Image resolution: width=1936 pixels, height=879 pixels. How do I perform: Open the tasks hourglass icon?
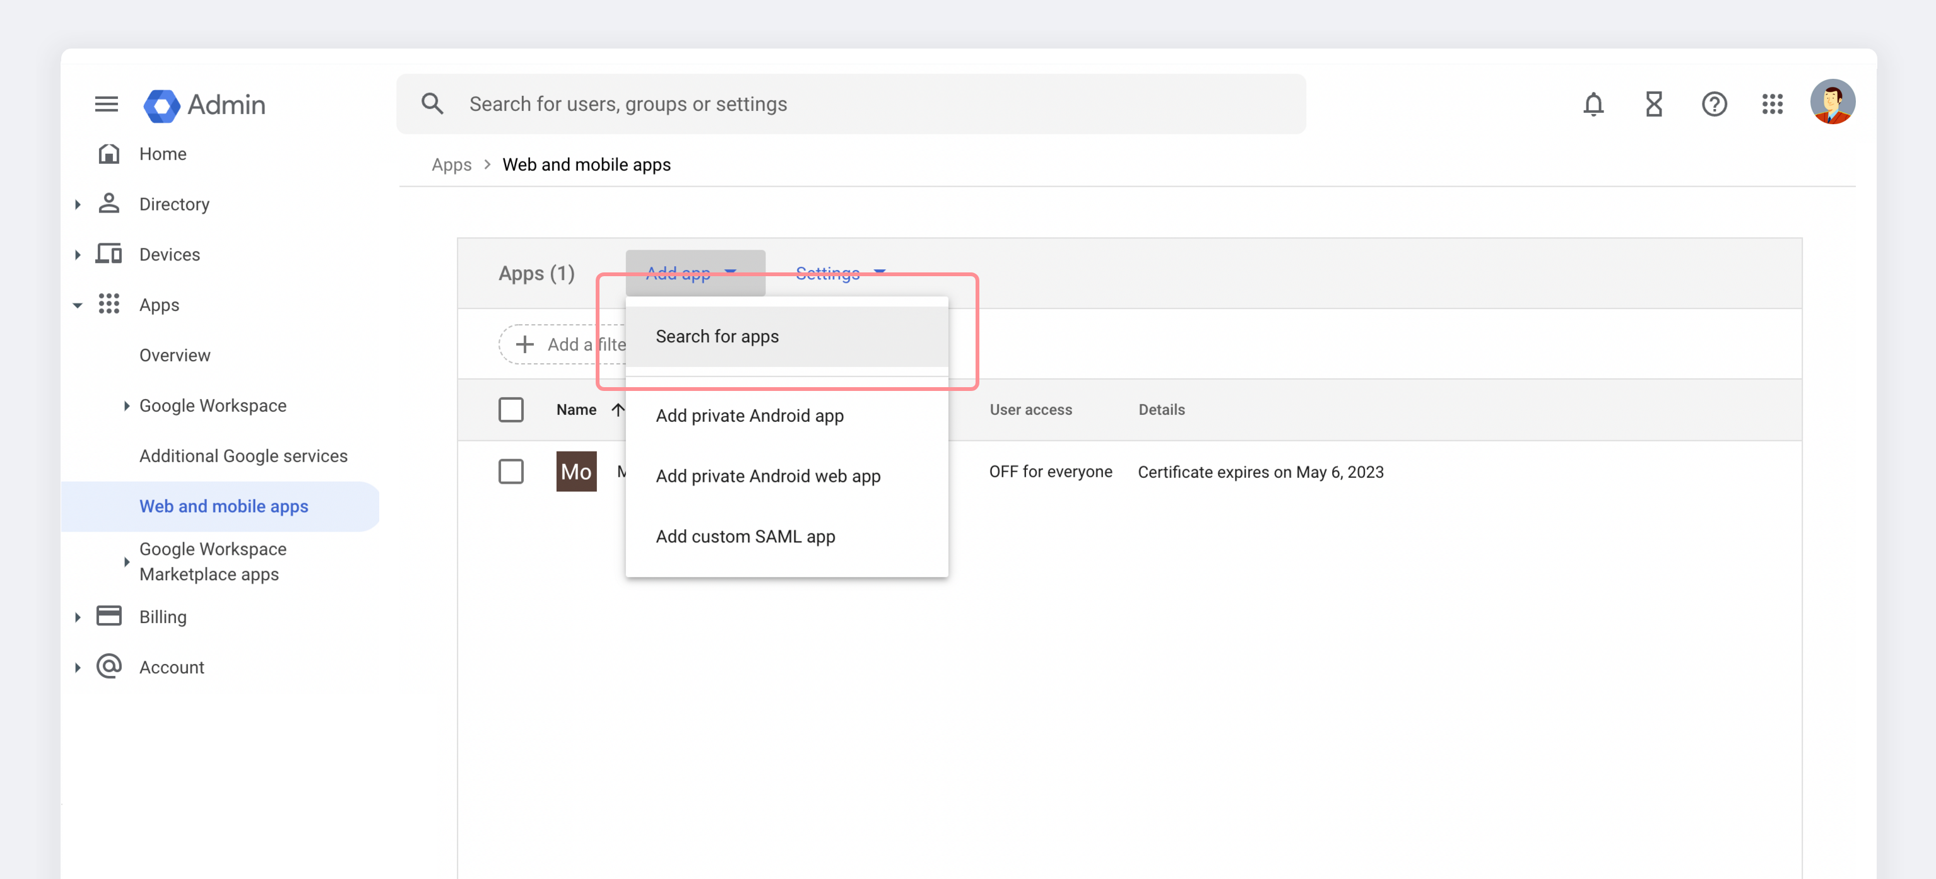click(1653, 103)
